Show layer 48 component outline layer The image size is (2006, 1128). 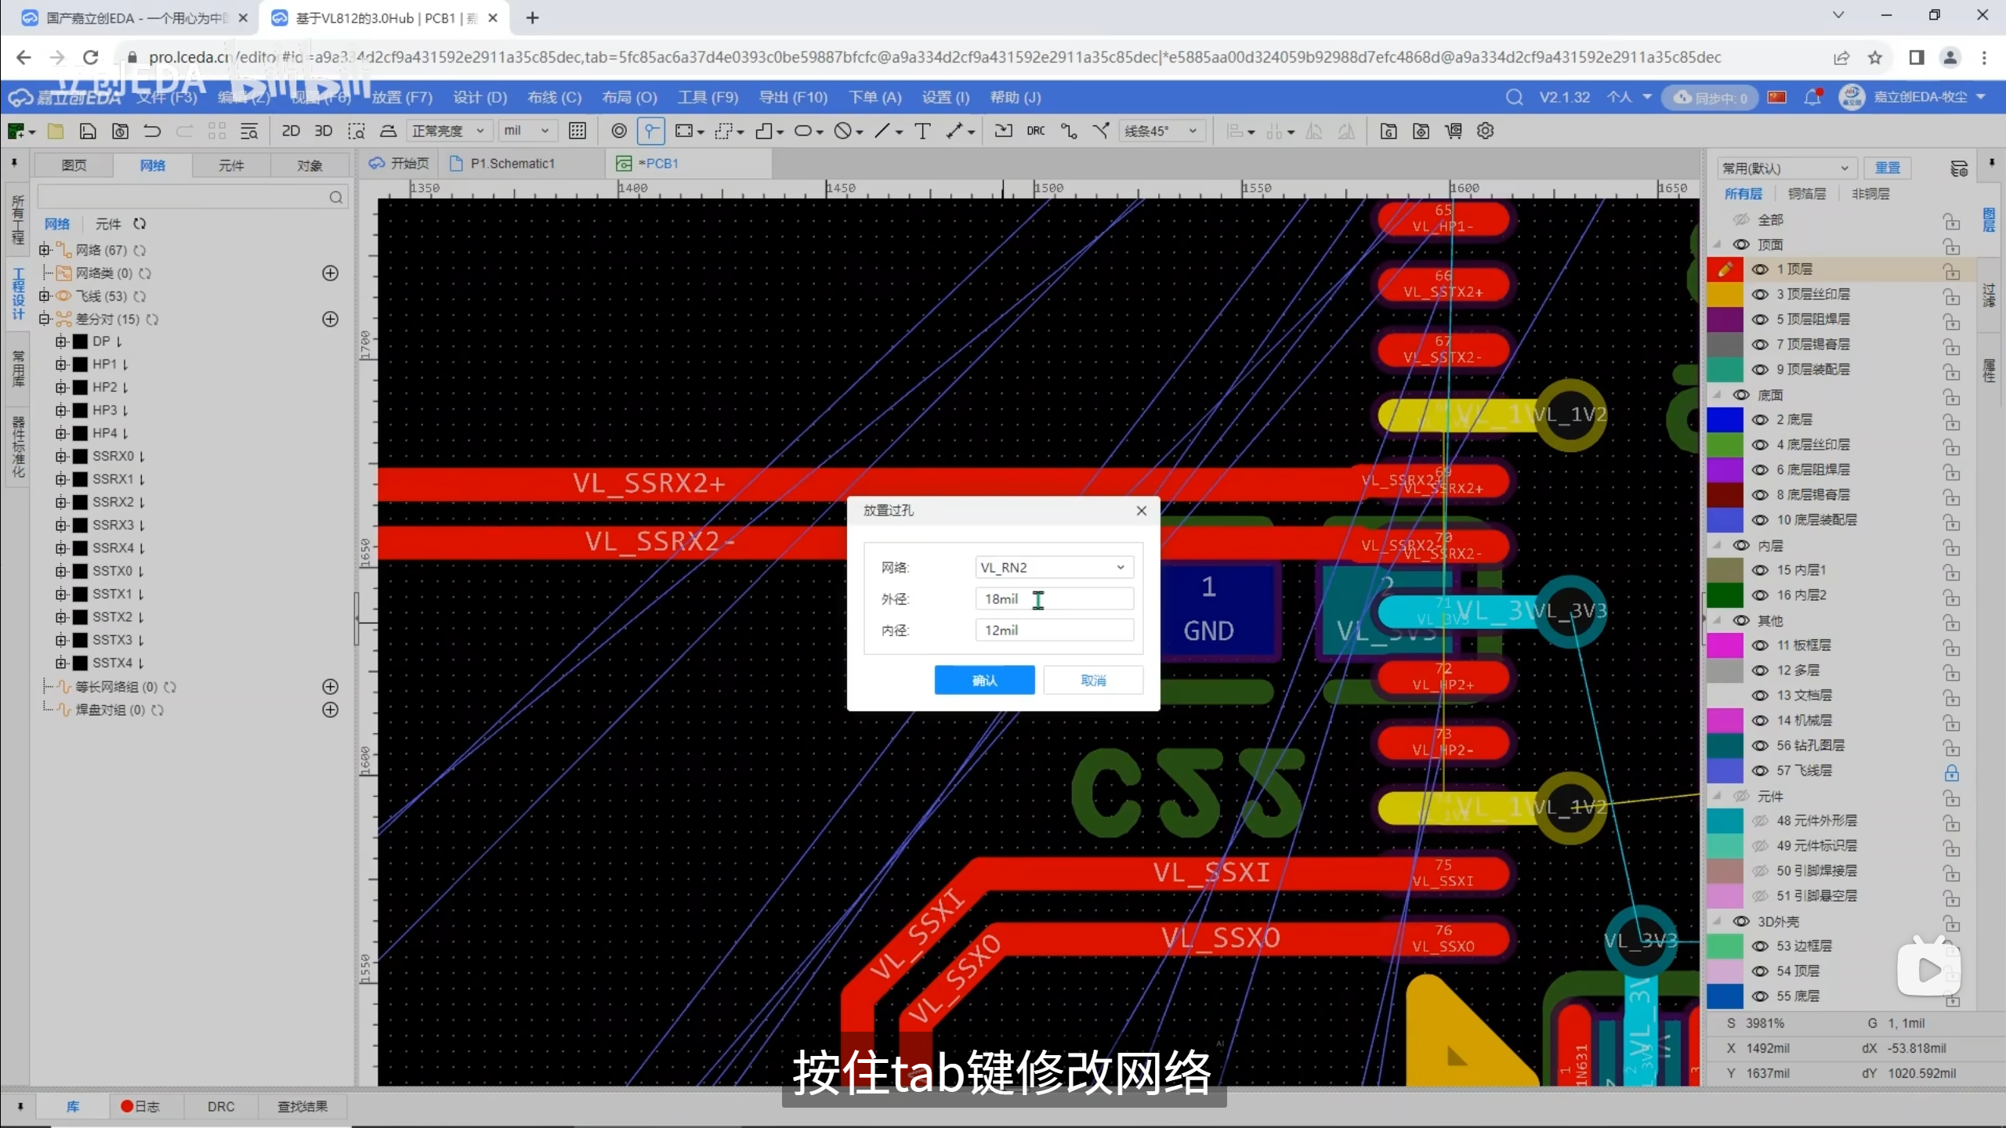[x=1760, y=821]
